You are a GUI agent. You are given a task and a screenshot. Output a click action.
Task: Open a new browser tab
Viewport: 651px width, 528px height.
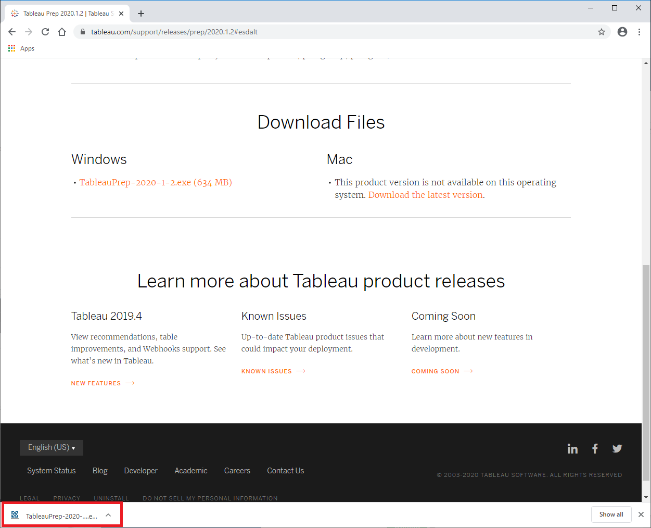141,14
